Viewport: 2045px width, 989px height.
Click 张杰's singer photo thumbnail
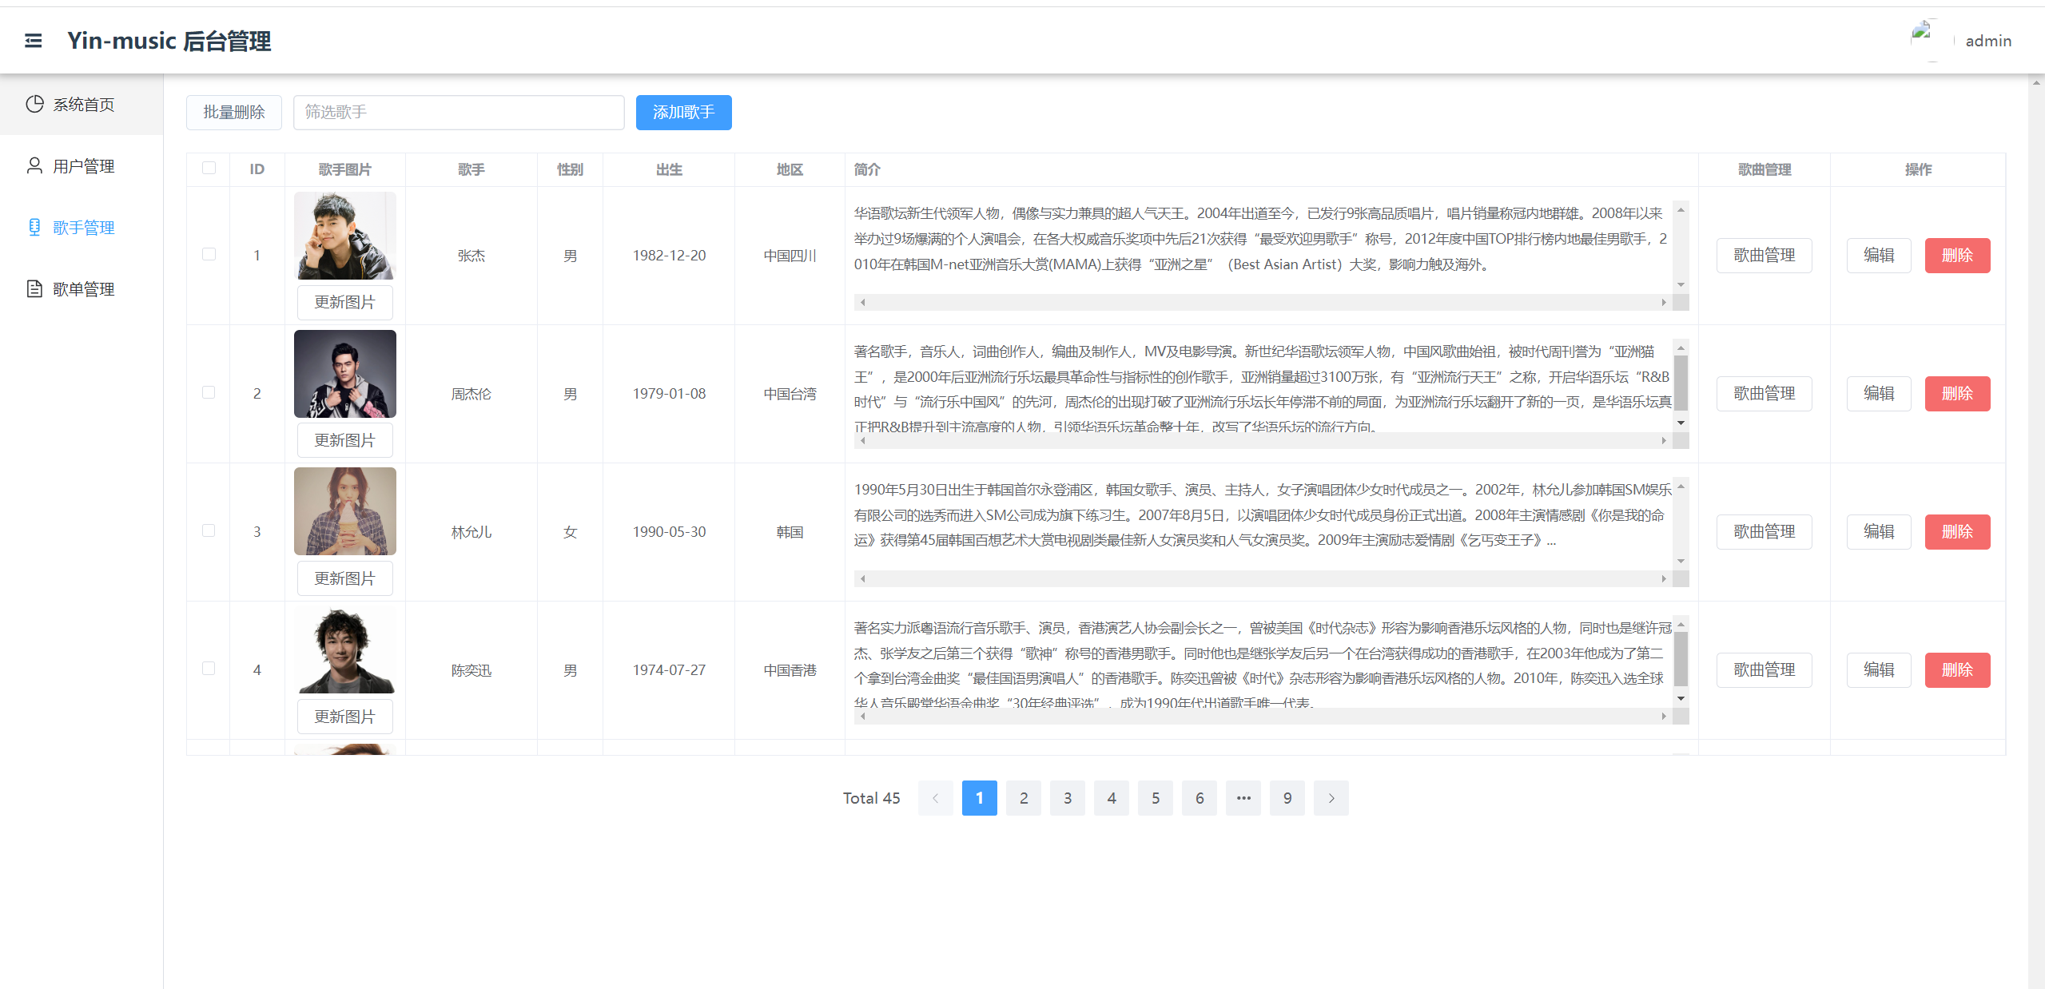pos(344,236)
